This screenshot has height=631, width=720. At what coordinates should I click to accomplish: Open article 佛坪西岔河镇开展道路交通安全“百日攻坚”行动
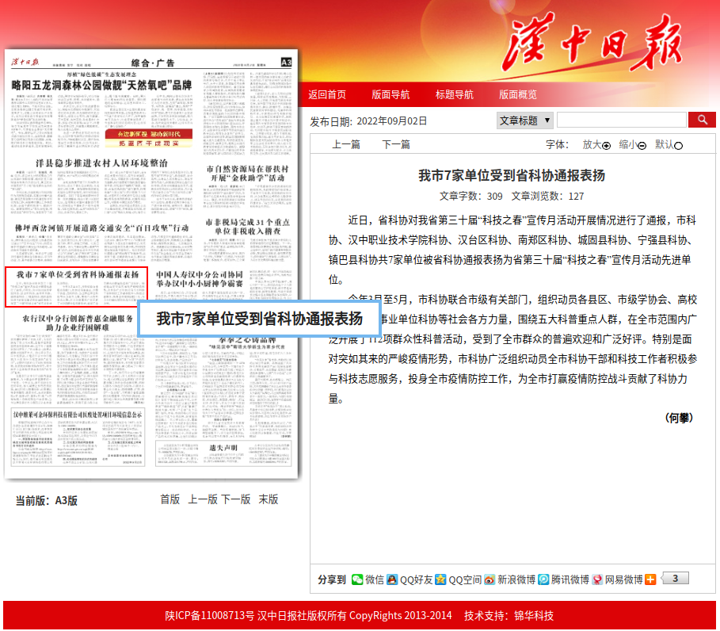(x=101, y=228)
